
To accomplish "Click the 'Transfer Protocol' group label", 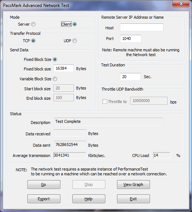I will [25, 33].
